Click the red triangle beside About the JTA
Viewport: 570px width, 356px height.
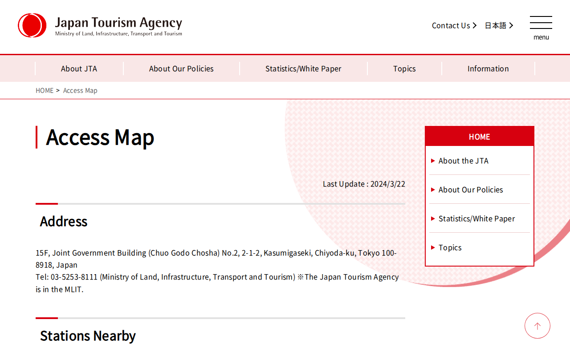(x=433, y=161)
